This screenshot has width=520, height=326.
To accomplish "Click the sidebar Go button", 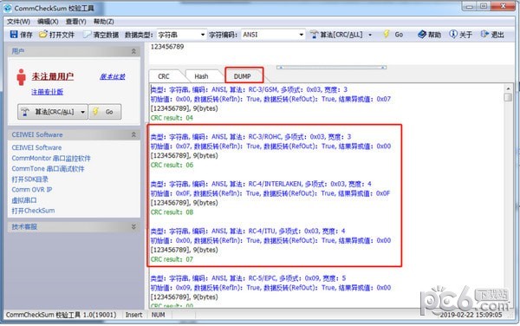I will click(105, 112).
